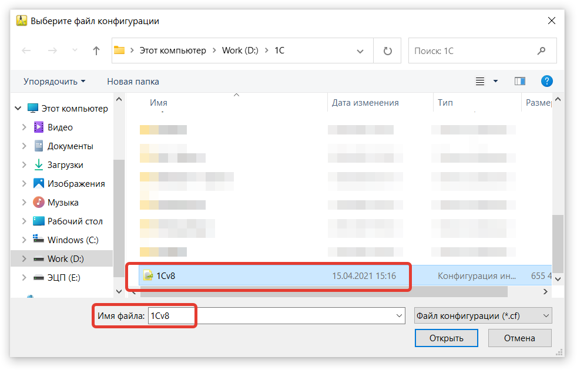This screenshot has height=370, width=577.
Task: Expand the Видео tree node
Action: (x=24, y=127)
